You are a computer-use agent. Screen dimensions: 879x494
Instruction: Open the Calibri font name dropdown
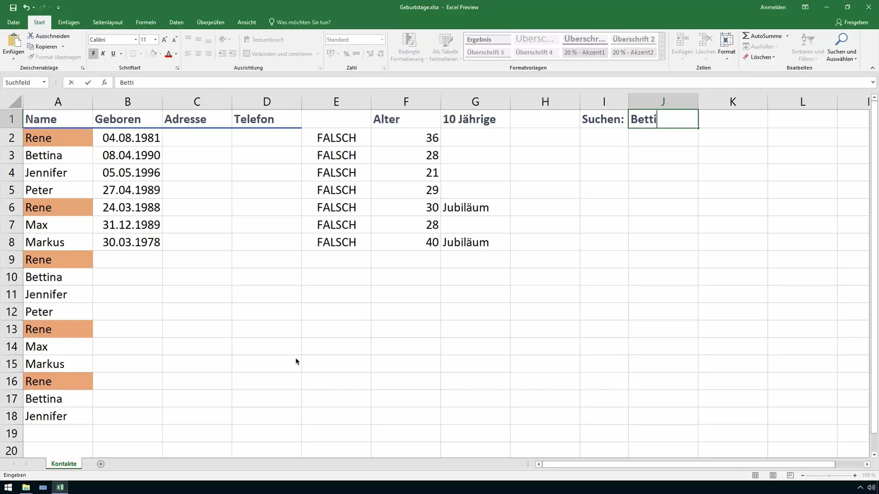pos(136,40)
